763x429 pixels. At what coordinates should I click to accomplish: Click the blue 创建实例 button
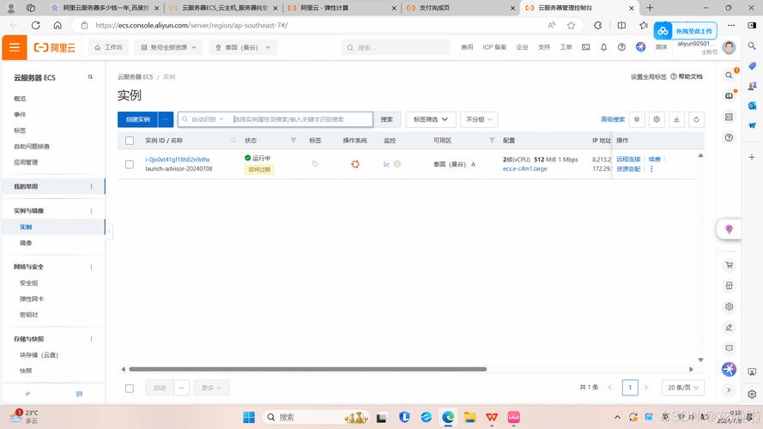point(137,119)
